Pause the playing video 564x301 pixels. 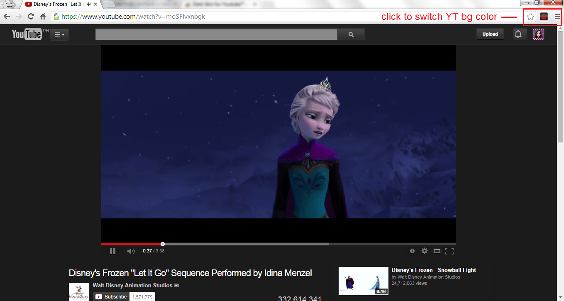tap(112, 251)
